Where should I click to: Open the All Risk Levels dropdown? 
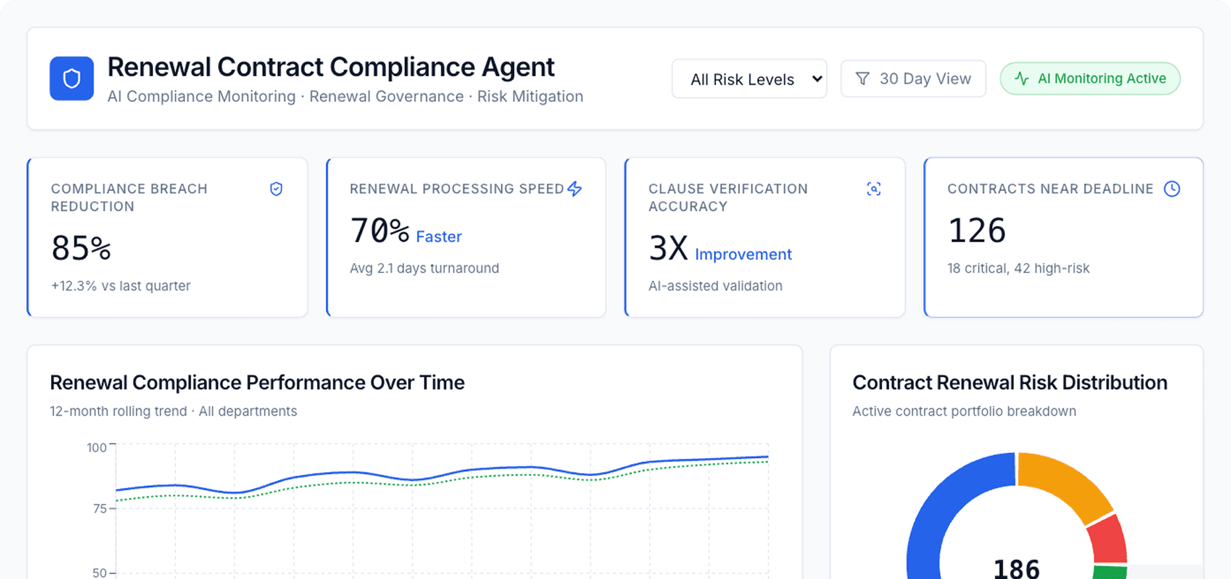749,79
